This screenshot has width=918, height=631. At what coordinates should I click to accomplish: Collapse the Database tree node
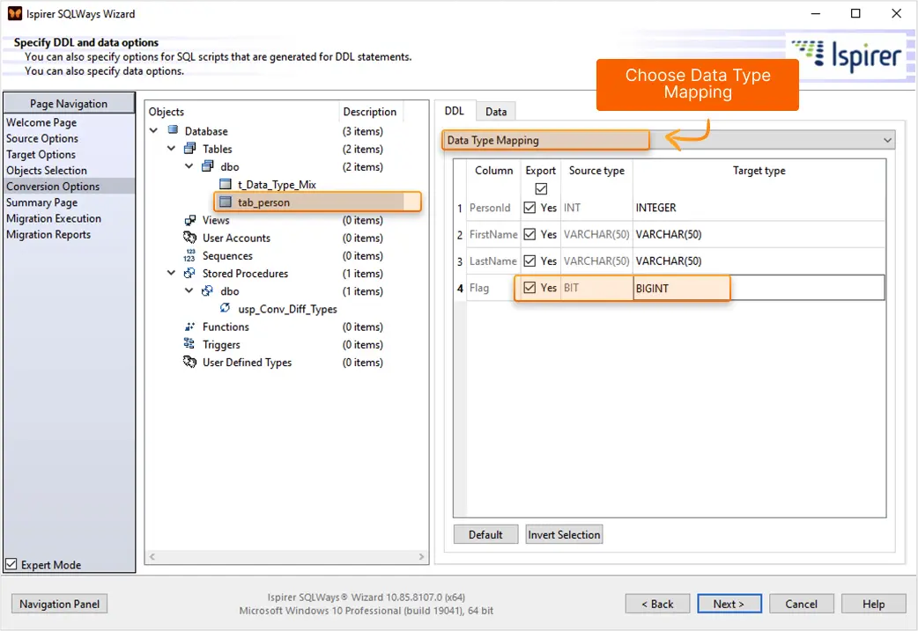(153, 130)
